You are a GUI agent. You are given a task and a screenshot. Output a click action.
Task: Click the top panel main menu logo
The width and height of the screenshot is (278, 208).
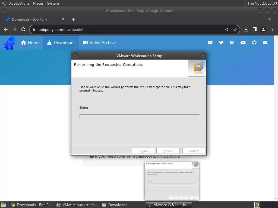click(x=4, y=3)
